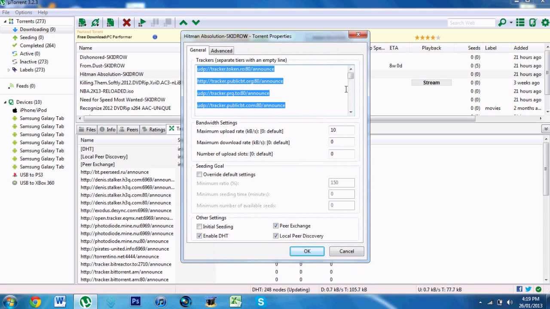The image size is (550, 309).
Task: Collapse the Devices (10) tree node
Action: tap(5, 102)
